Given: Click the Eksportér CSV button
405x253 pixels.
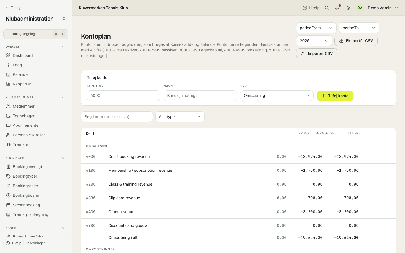Looking at the screenshot, I should 356,41.
